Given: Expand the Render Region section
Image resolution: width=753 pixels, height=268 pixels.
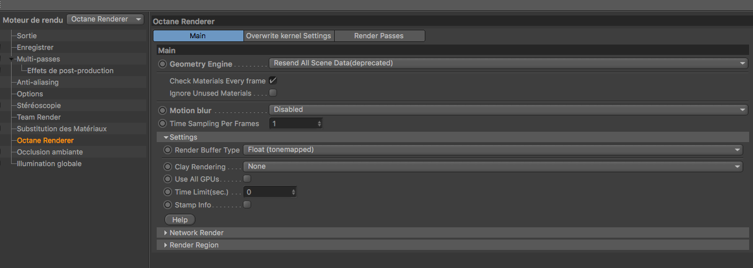Looking at the screenshot, I should (166, 245).
